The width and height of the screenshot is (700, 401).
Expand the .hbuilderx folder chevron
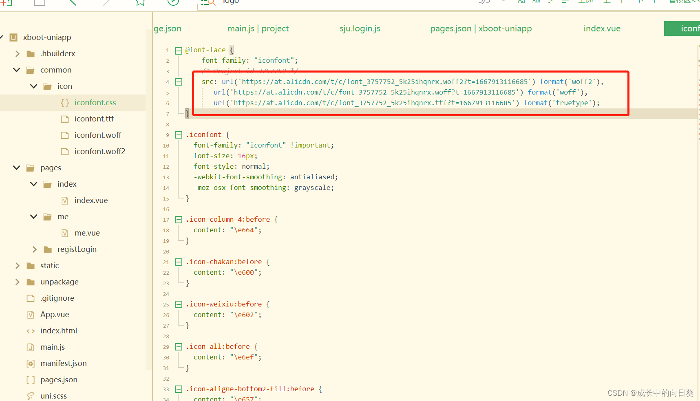click(x=17, y=54)
